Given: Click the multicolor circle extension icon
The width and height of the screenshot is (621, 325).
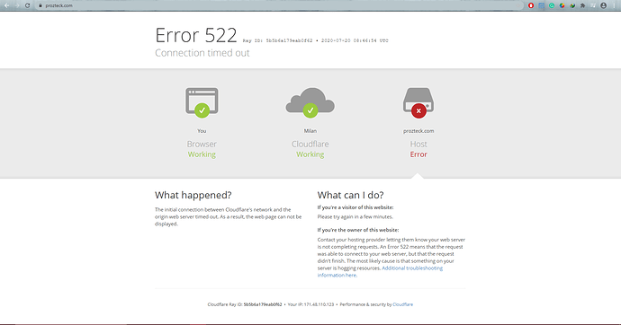Looking at the screenshot, I should coord(562,5).
